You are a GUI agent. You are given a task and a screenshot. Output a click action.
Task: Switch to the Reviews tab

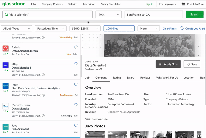145,78
